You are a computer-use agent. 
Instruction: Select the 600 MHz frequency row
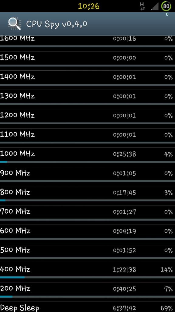coord(87,232)
